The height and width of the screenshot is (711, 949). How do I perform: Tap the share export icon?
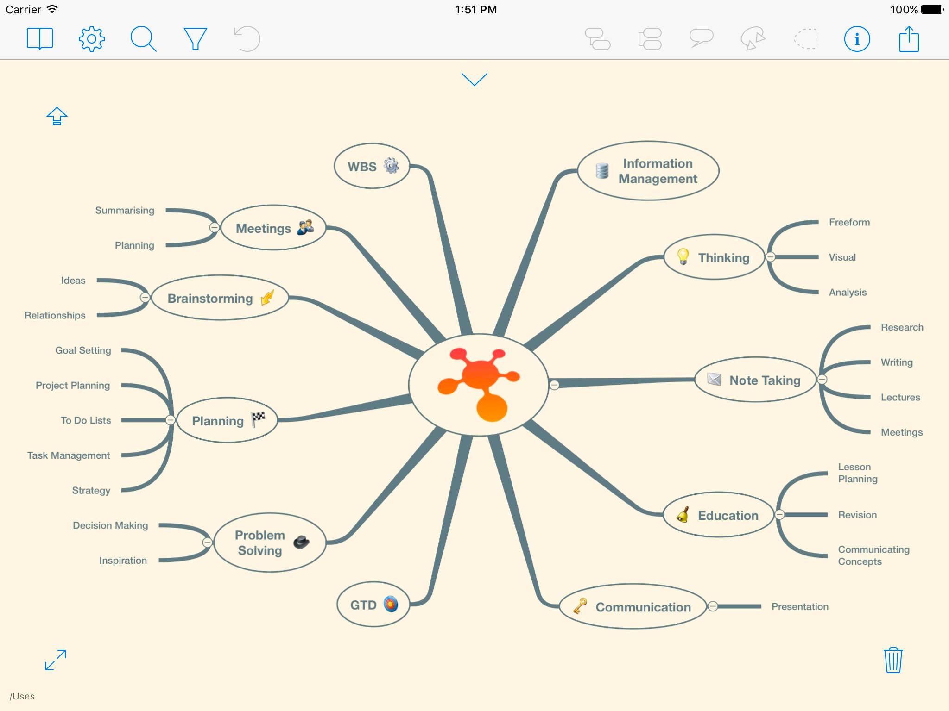[x=909, y=39]
